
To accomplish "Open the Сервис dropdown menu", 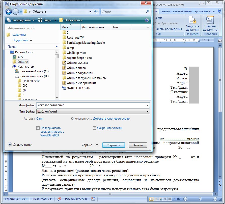I will (90, 145).
